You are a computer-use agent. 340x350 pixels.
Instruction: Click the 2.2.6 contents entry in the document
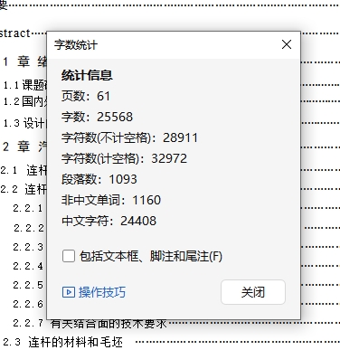(x=28, y=304)
